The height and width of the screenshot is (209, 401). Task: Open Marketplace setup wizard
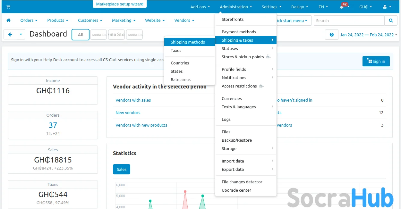120,4
